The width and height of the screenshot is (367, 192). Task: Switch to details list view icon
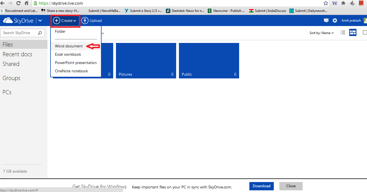[343, 33]
